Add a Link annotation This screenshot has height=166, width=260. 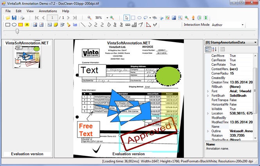coord(75,25)
